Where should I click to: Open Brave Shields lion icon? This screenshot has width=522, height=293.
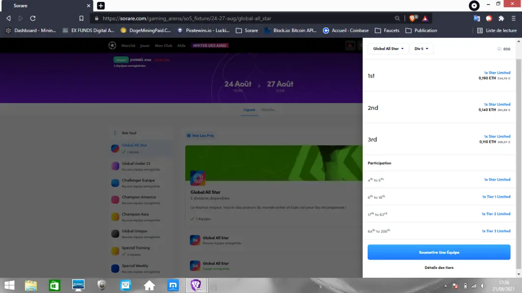coord(413,18)
